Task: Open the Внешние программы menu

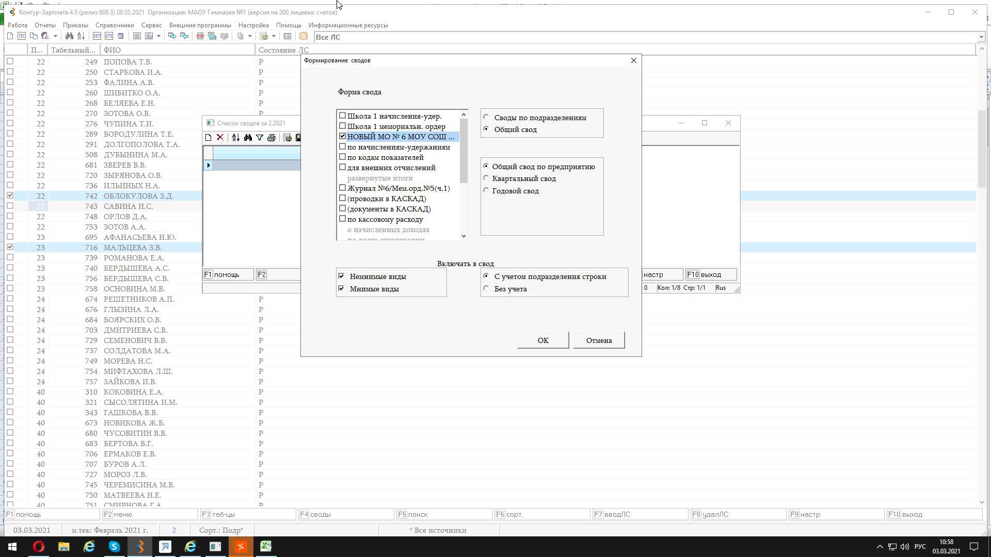Action: [x=200, y=25]
